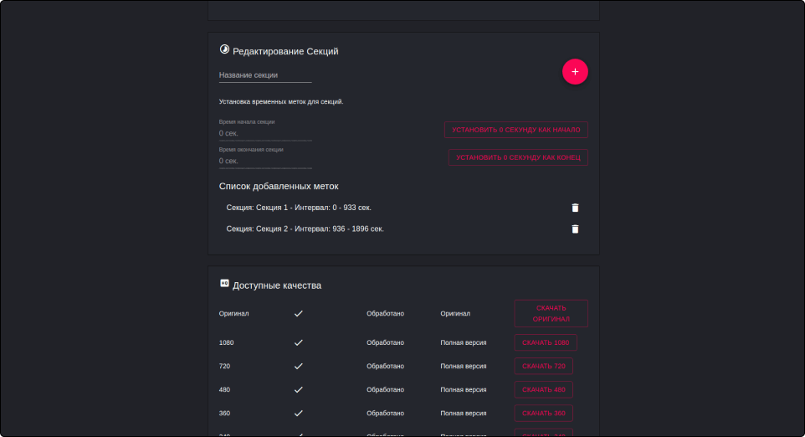805x437 pixels.
Task: Click the pink plus add-section button
Action: [575, 72]
